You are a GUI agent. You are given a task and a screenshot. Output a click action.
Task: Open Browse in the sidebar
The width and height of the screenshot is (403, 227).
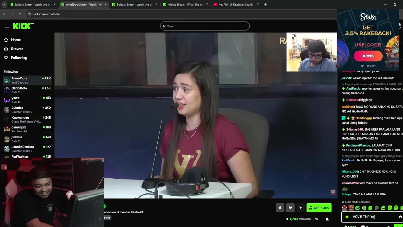pyautogui.click(x=17, y=49)
